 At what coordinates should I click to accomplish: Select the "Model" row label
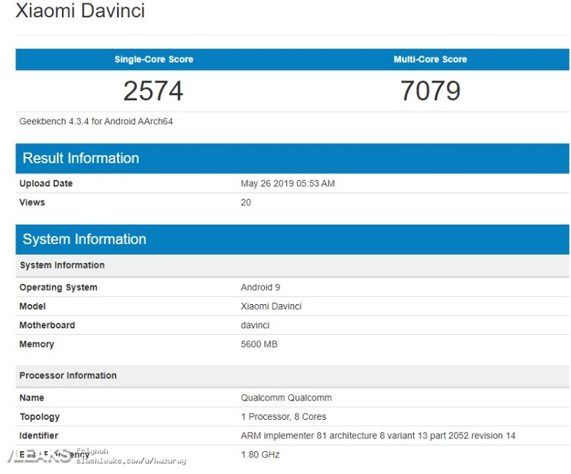(x=32, y=306)
